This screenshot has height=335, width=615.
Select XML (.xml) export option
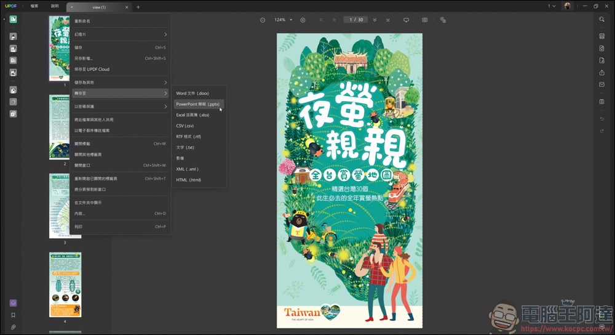tap(199, 169)
